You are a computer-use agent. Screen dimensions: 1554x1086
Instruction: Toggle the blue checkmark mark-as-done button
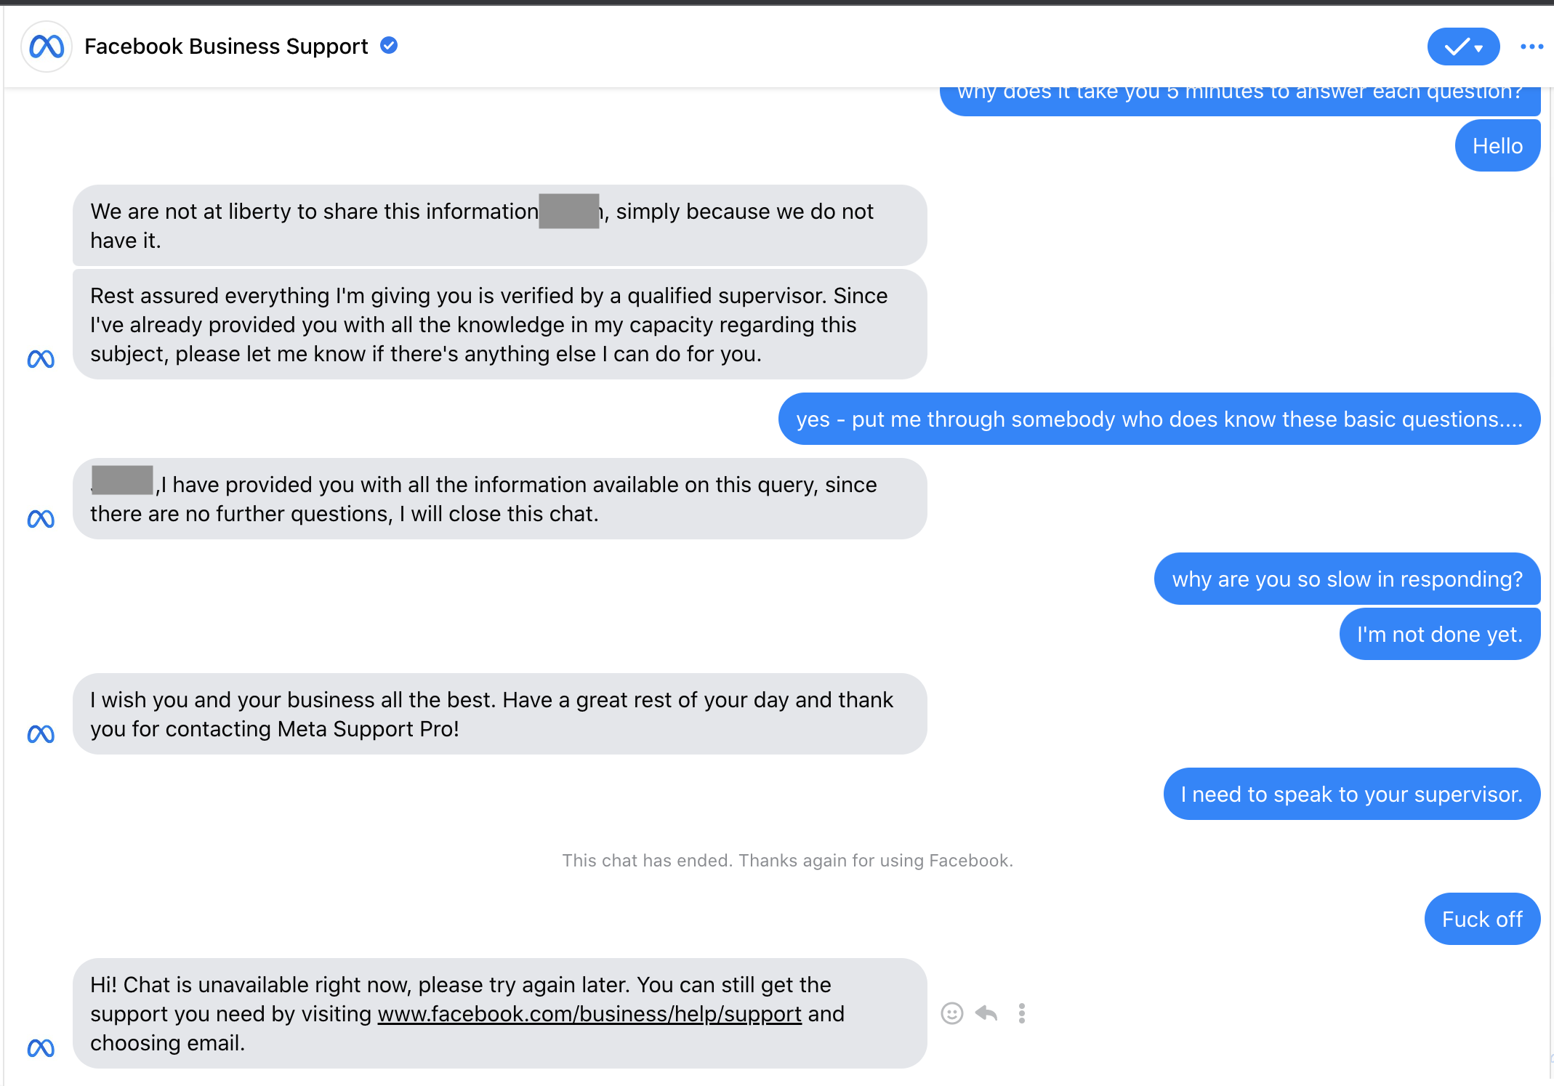(1456, 47)
